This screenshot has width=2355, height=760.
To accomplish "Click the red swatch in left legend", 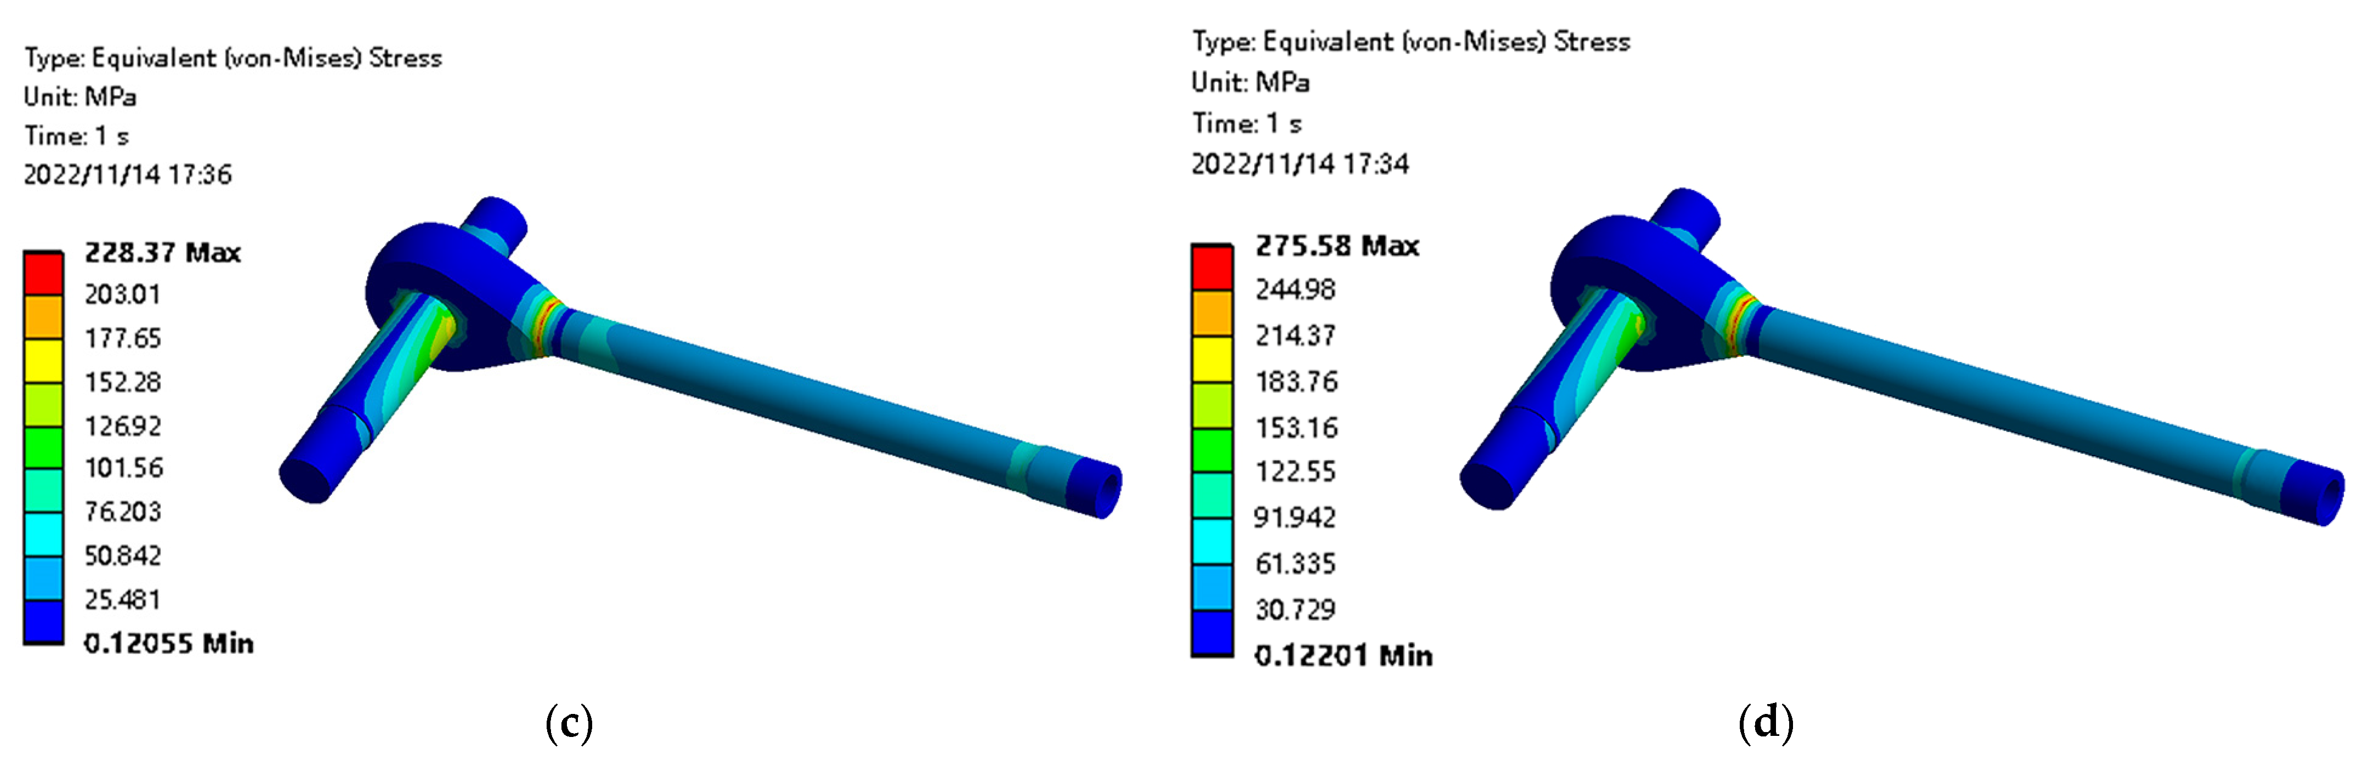I will 43,273.
